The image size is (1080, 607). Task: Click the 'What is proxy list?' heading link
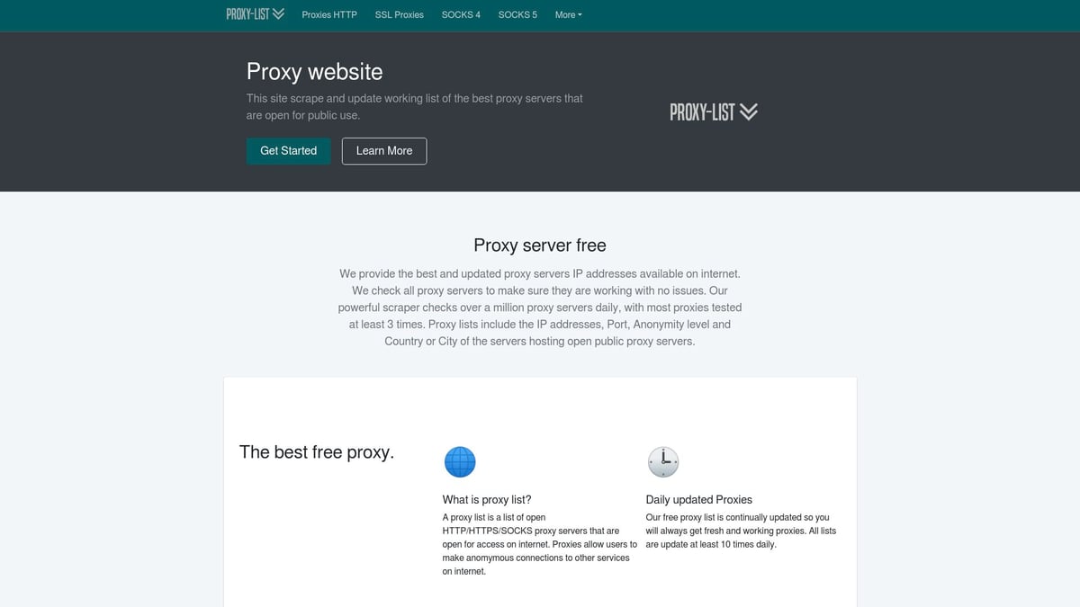point(486,499)
